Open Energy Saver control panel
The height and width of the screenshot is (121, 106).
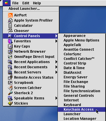[x=82, y=77]
